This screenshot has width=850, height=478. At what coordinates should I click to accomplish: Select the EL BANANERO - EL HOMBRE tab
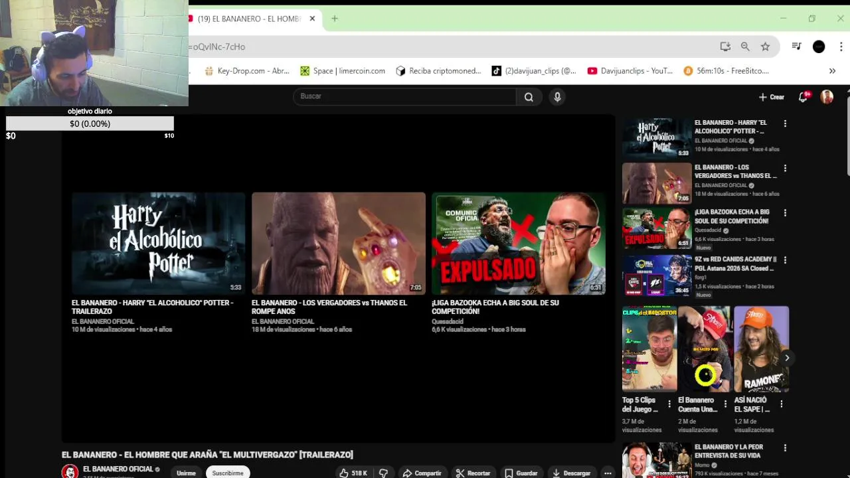pos(249,19)
